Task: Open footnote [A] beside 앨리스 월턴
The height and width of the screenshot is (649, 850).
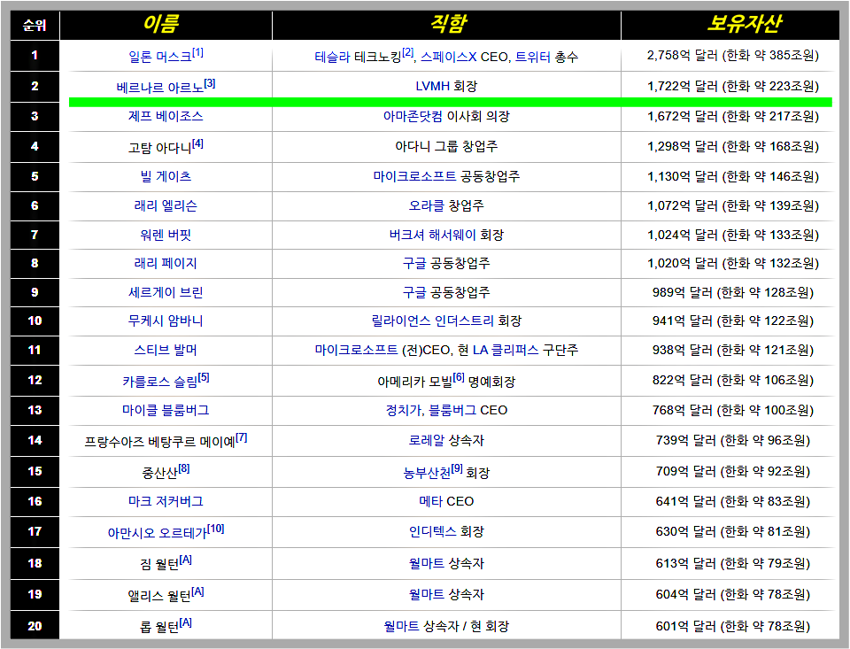Action: (x=197, y=591)
